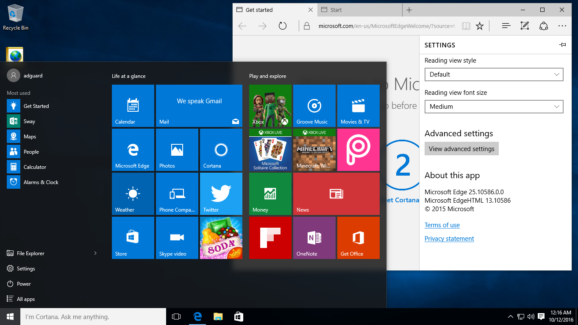
Task: Open the Privacy statement link
Action: [449, 239]
